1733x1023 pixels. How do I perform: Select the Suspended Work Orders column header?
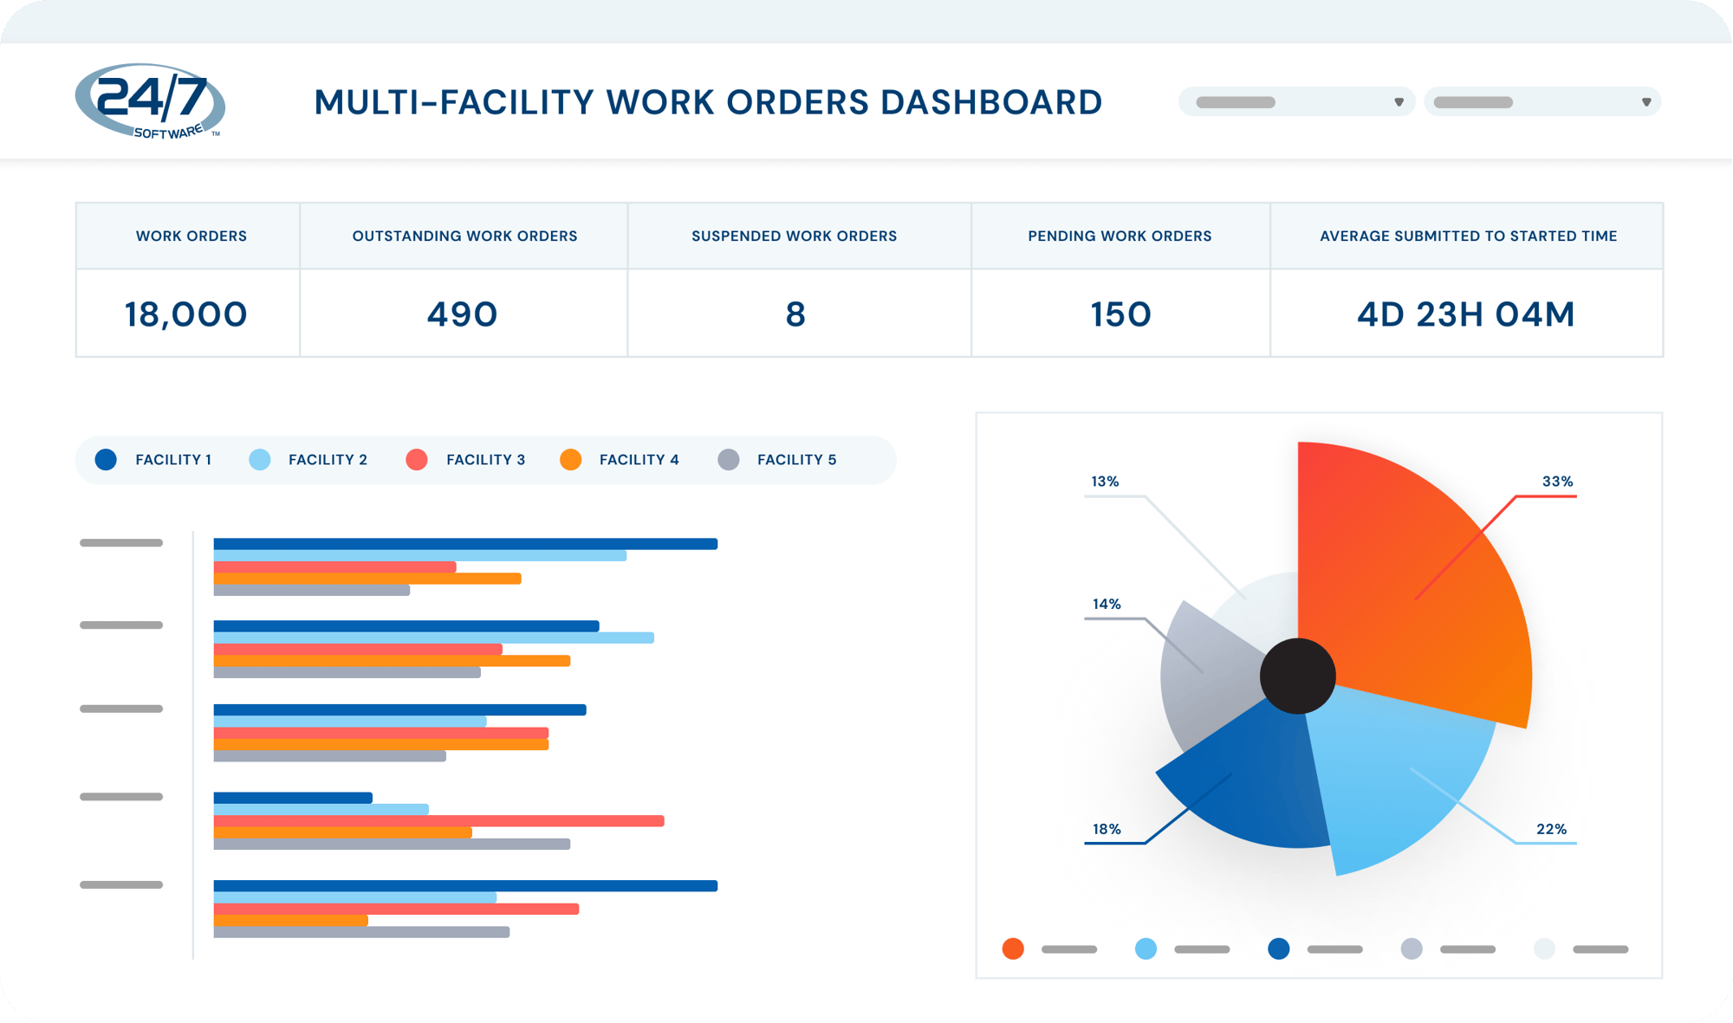(795, 235)
